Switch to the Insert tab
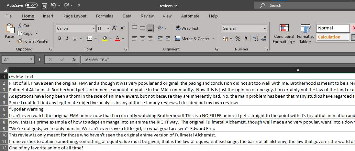Viewport: 355px width, 151px height. click(48, 16)
